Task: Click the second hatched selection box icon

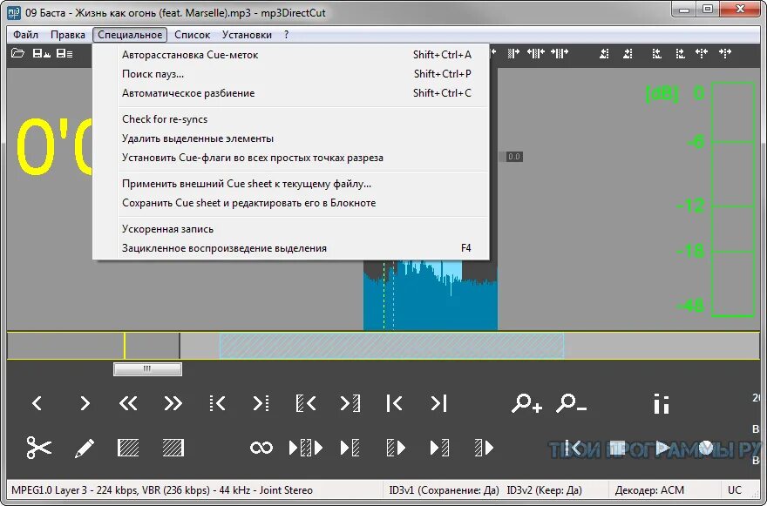Action: point(173,448)
